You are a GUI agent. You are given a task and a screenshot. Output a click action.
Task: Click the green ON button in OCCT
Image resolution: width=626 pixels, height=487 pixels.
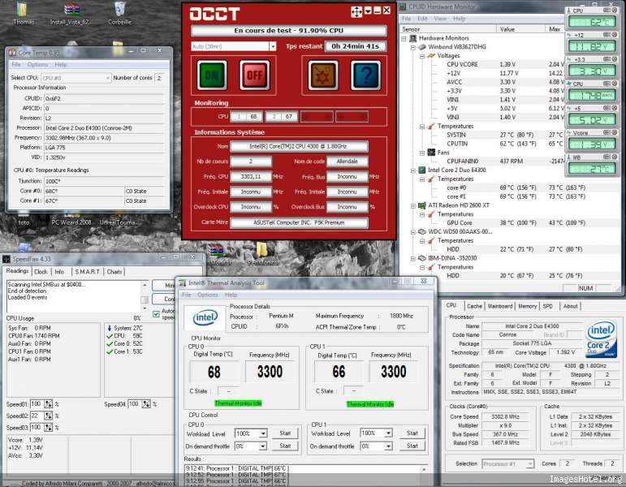(x=212, y=75)
